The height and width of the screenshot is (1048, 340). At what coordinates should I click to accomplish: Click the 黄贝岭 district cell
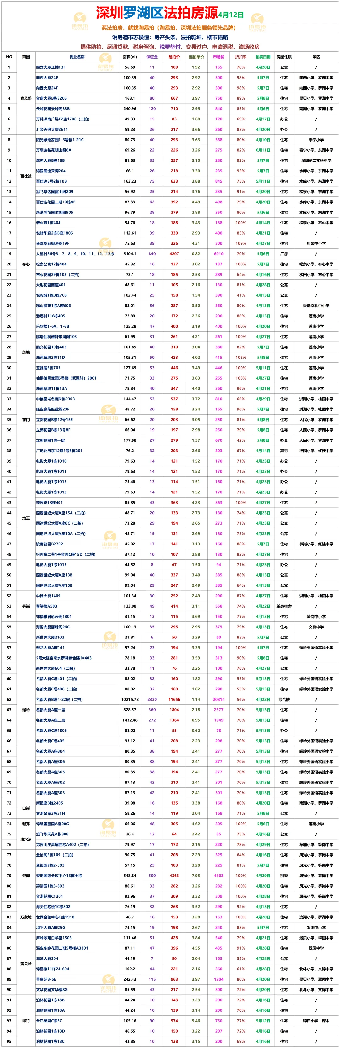click(26, 964)
